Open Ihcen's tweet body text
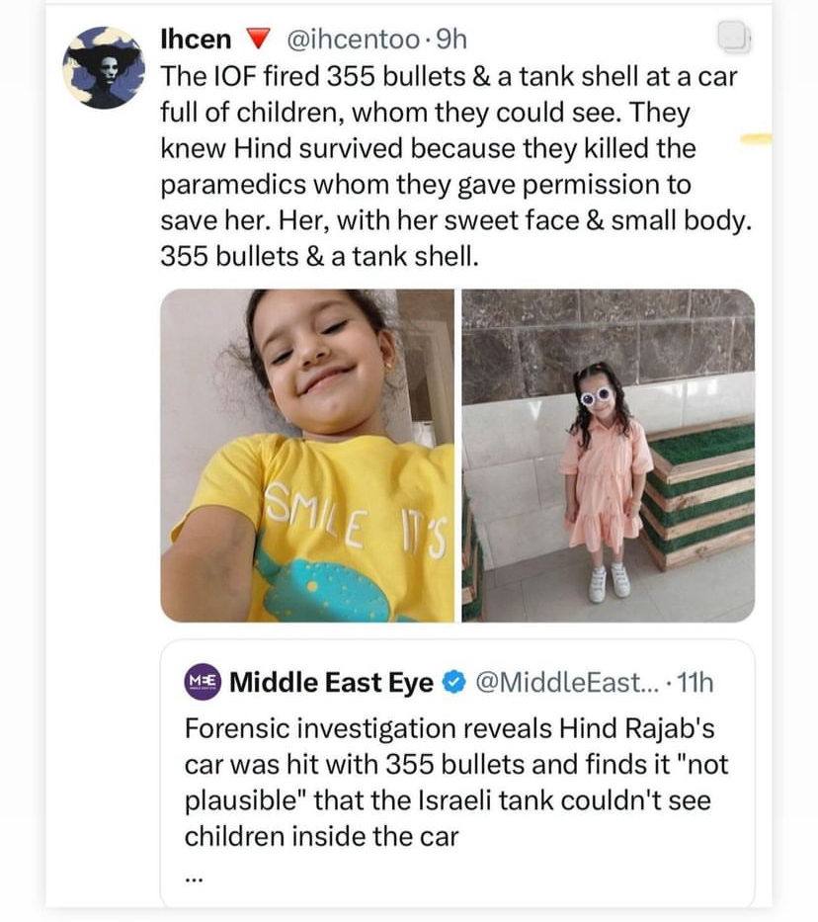818x922 pixels. coord(454,167)
